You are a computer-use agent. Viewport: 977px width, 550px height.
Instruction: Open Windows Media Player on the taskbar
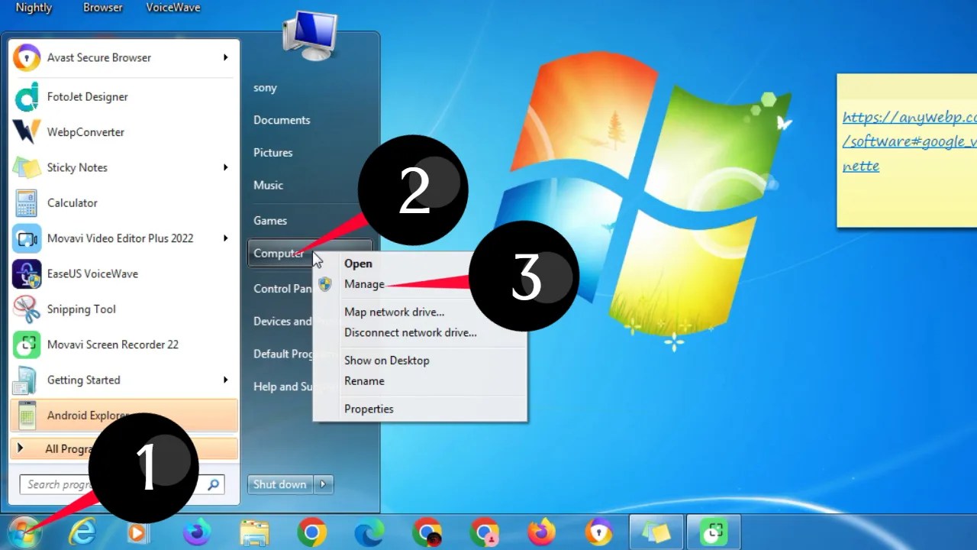tap(138, 532)
